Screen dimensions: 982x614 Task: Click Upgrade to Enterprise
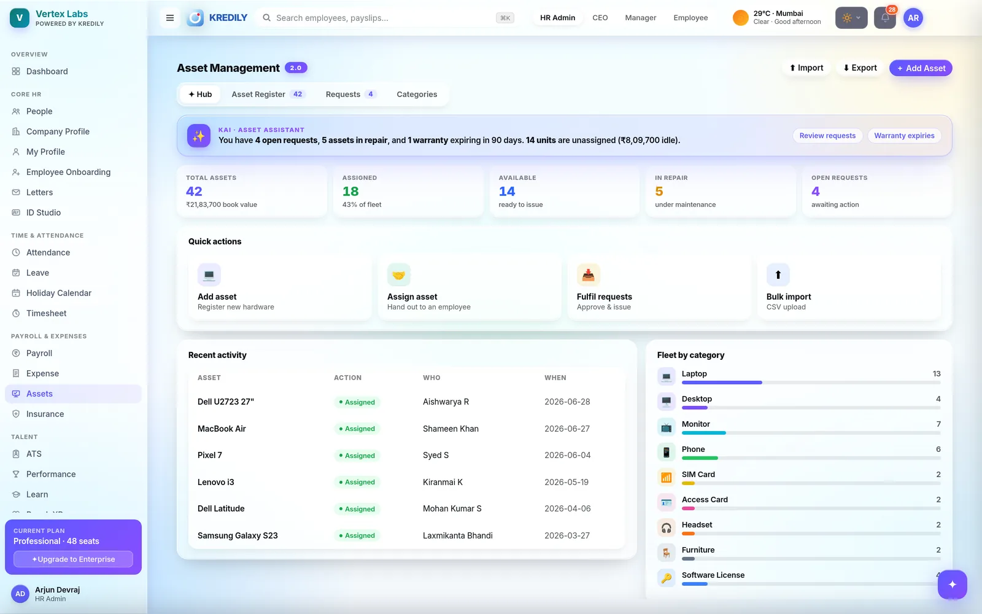pyautogui.click(x=73, y=559)
